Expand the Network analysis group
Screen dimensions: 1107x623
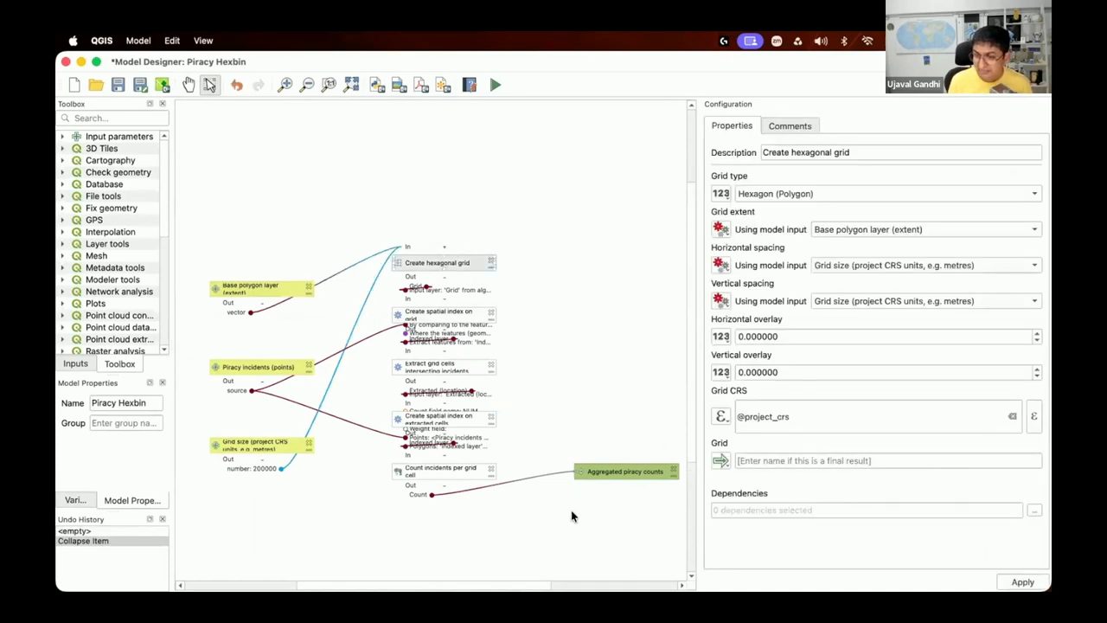pyautogui.click(x=62, y=292)
